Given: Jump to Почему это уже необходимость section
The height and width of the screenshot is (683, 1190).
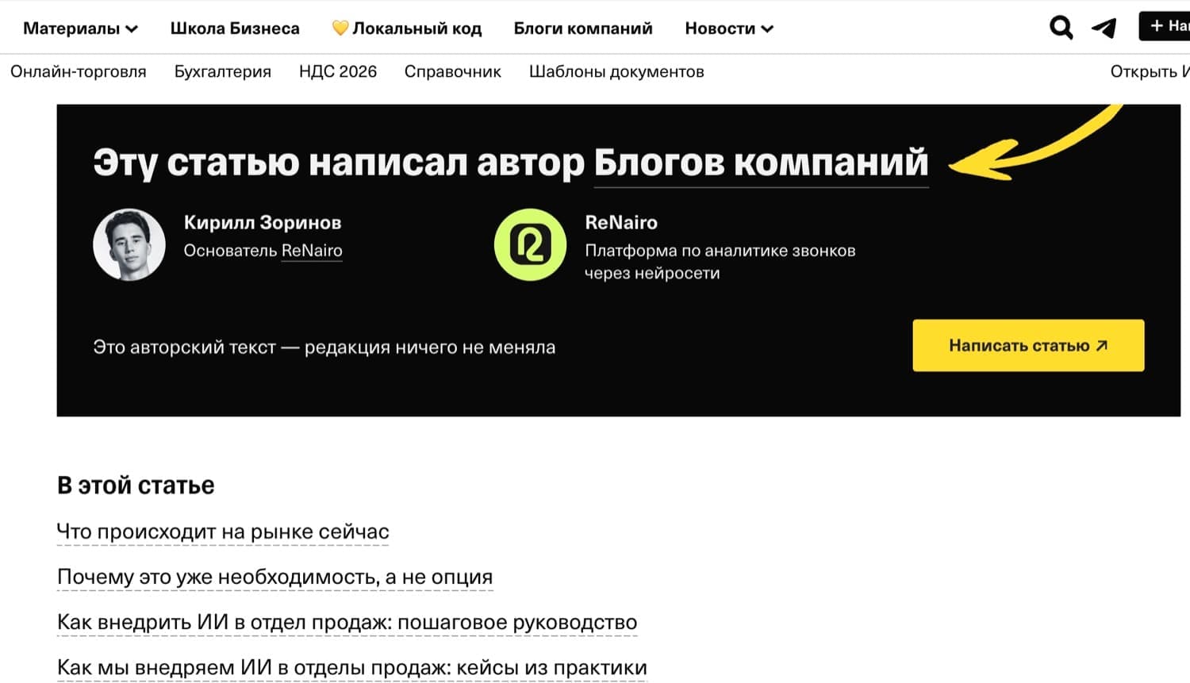Looking at the screenshot, I should click(275, 577).
